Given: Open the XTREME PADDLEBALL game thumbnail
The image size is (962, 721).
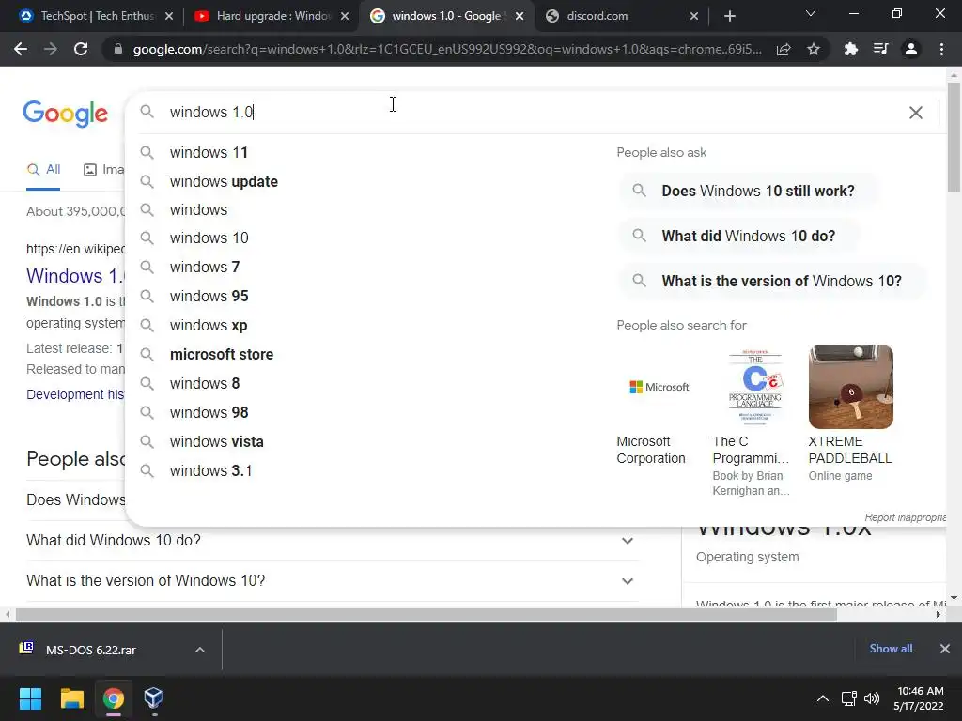Looking at the screenshot, I should click(x=851, y=387).
